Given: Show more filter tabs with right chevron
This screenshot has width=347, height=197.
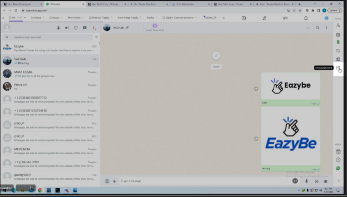Looking at the screenshot, I should tap(224, 18).
